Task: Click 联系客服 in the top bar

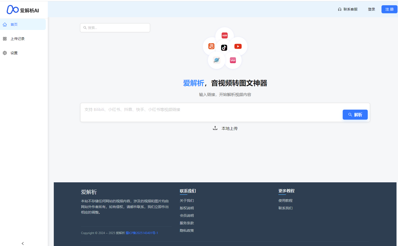Action: [x=350, y=9]
